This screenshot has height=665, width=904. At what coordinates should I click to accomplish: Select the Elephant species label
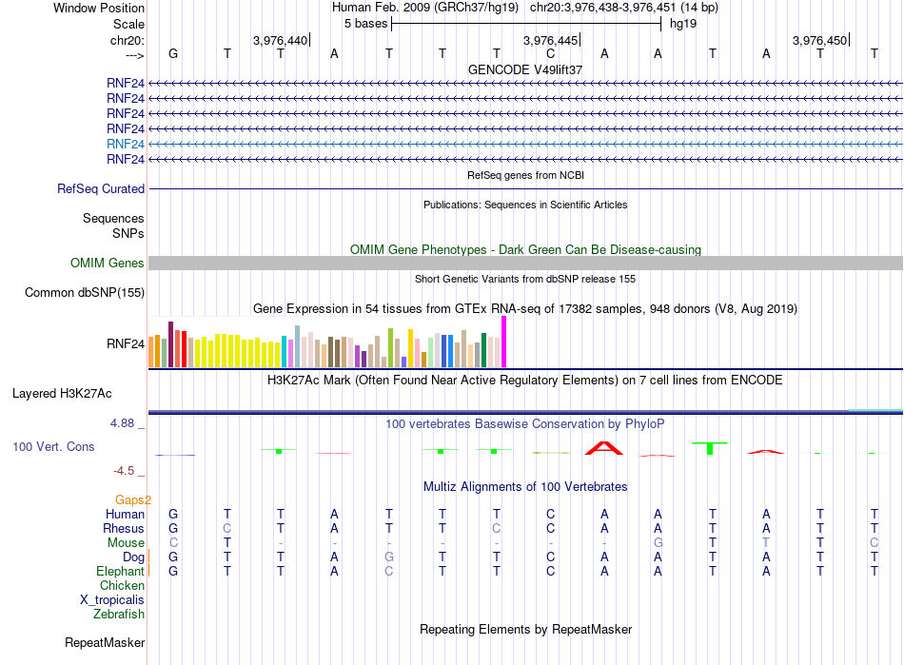[121, 572]
